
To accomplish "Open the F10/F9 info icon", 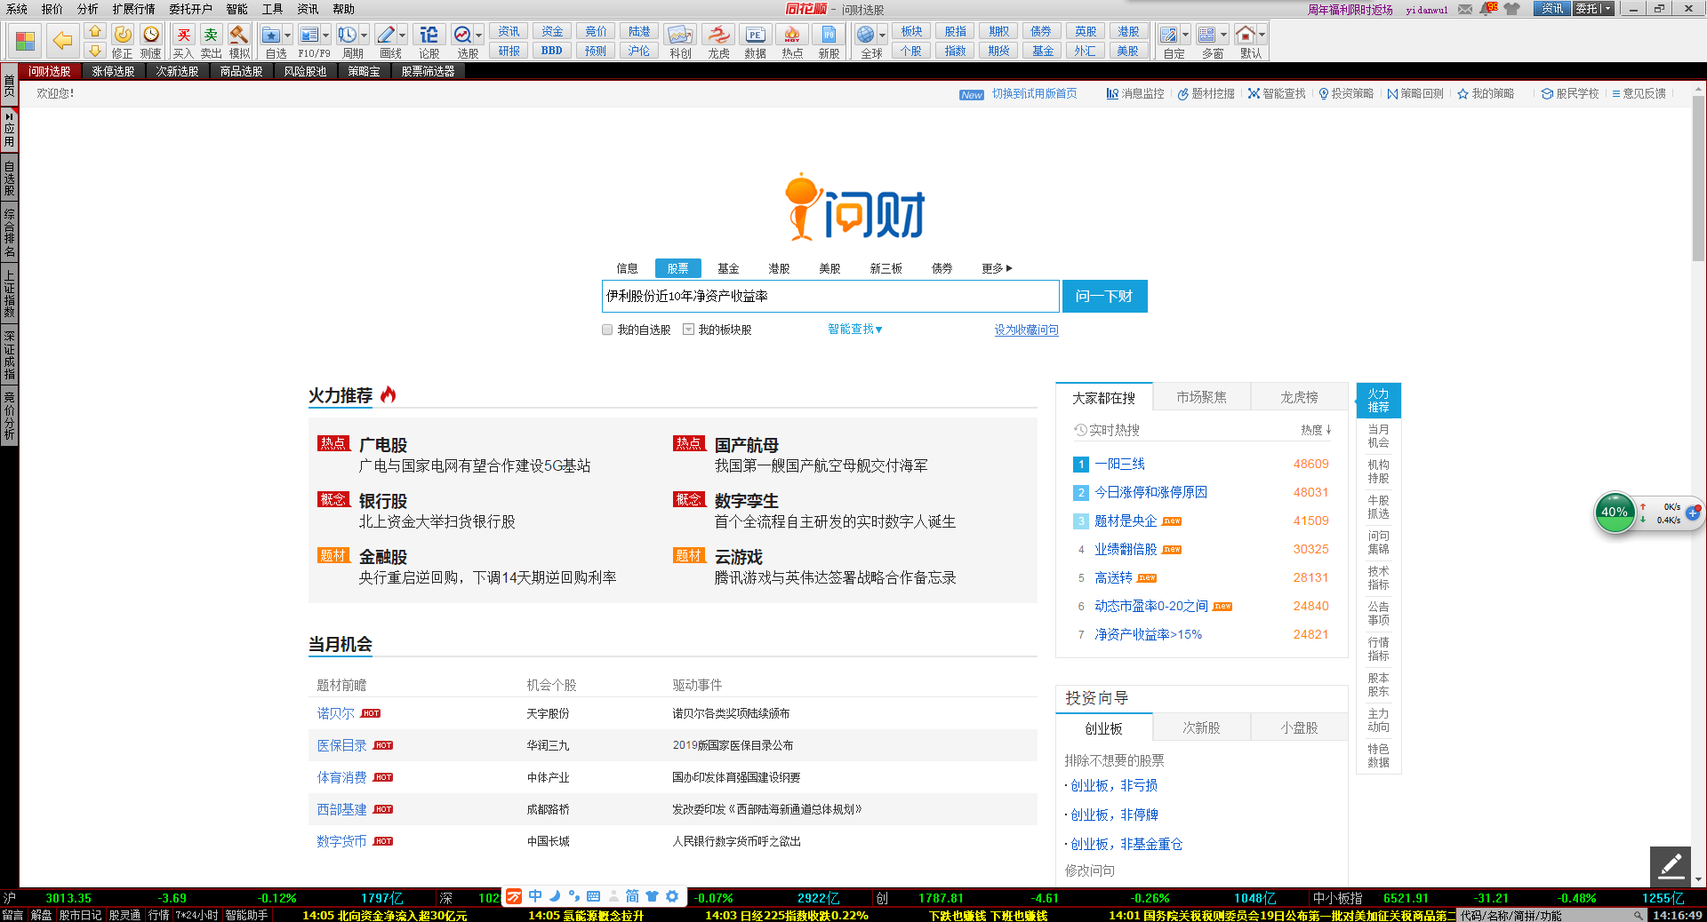I will pos(309,35).
